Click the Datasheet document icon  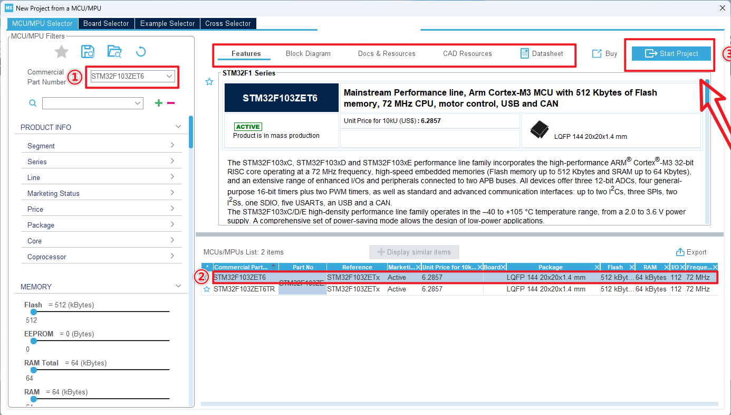tap(524, 53)
